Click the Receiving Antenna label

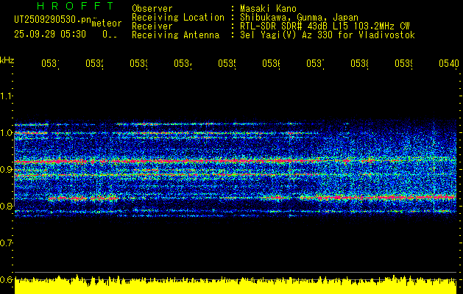[x=175, y=35]
